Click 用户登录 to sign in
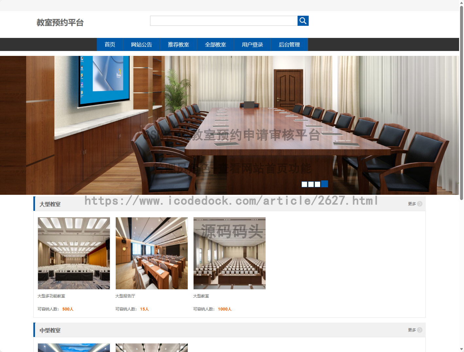Screen dimensions: 464x352 (252, 45)
